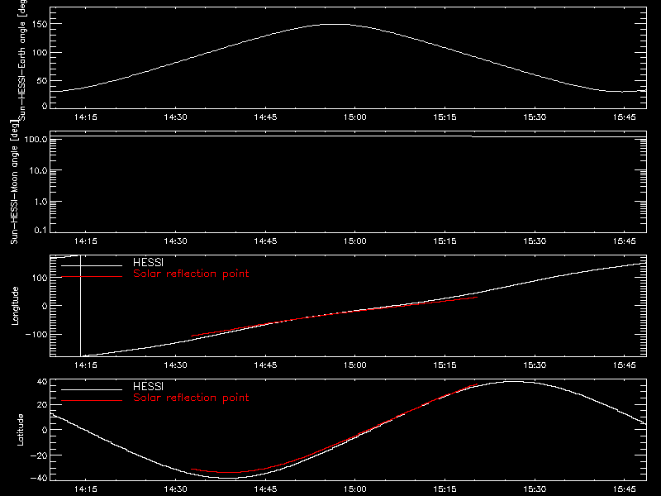This screenshot has width=661, height=496.
Task: Click the white legend line sample in Longitude plot
Action: tap(92, 265)
